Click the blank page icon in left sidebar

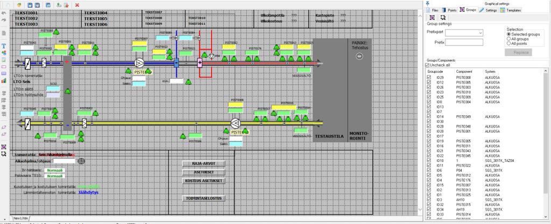point(4,33)
